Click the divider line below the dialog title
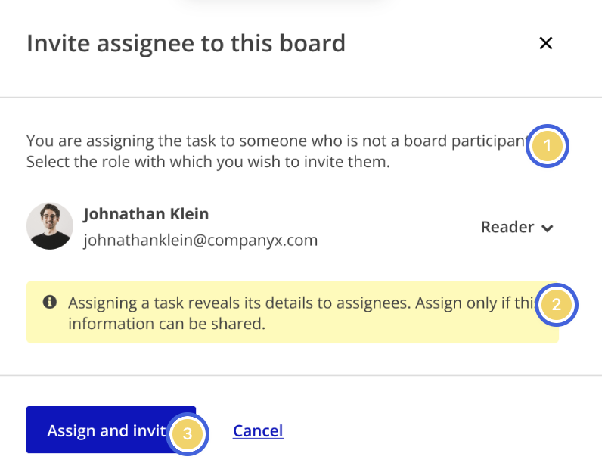This screenshot has width=608, height=469. pyautogui.click(x=301, y=98)
